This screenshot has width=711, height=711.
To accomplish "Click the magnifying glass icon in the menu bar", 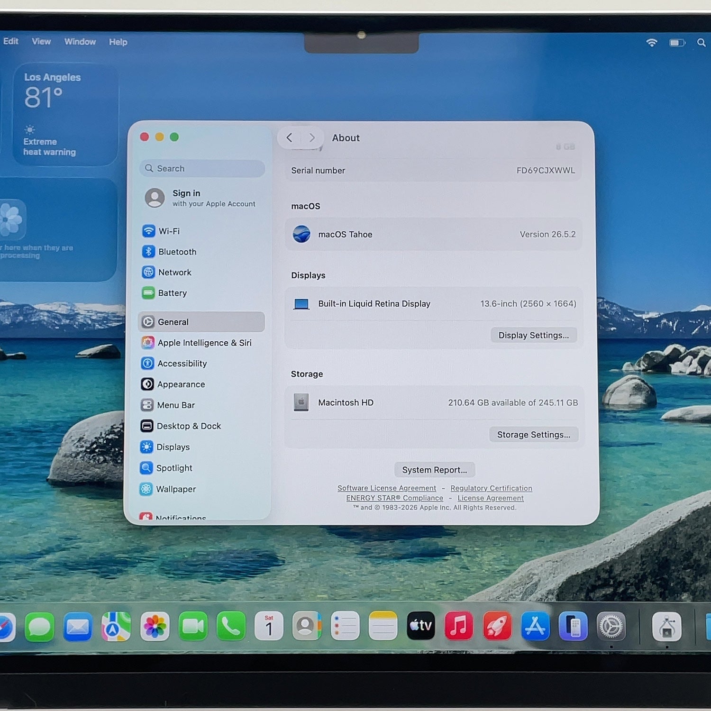I will point(701,43).
